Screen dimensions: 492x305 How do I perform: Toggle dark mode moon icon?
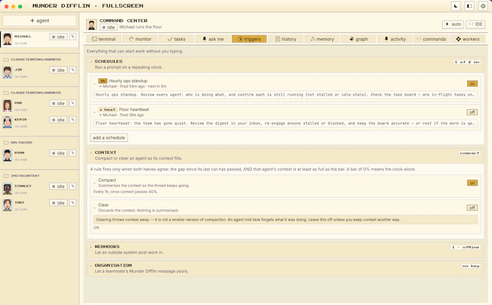[456, 6]
